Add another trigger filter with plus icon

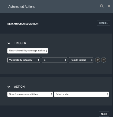click(x=98, y=60)
